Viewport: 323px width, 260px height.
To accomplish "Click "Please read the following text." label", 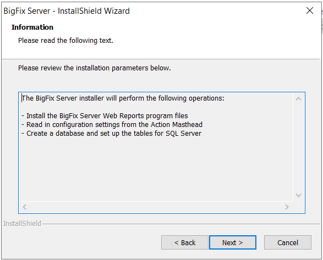I will [x=65, y=41].
